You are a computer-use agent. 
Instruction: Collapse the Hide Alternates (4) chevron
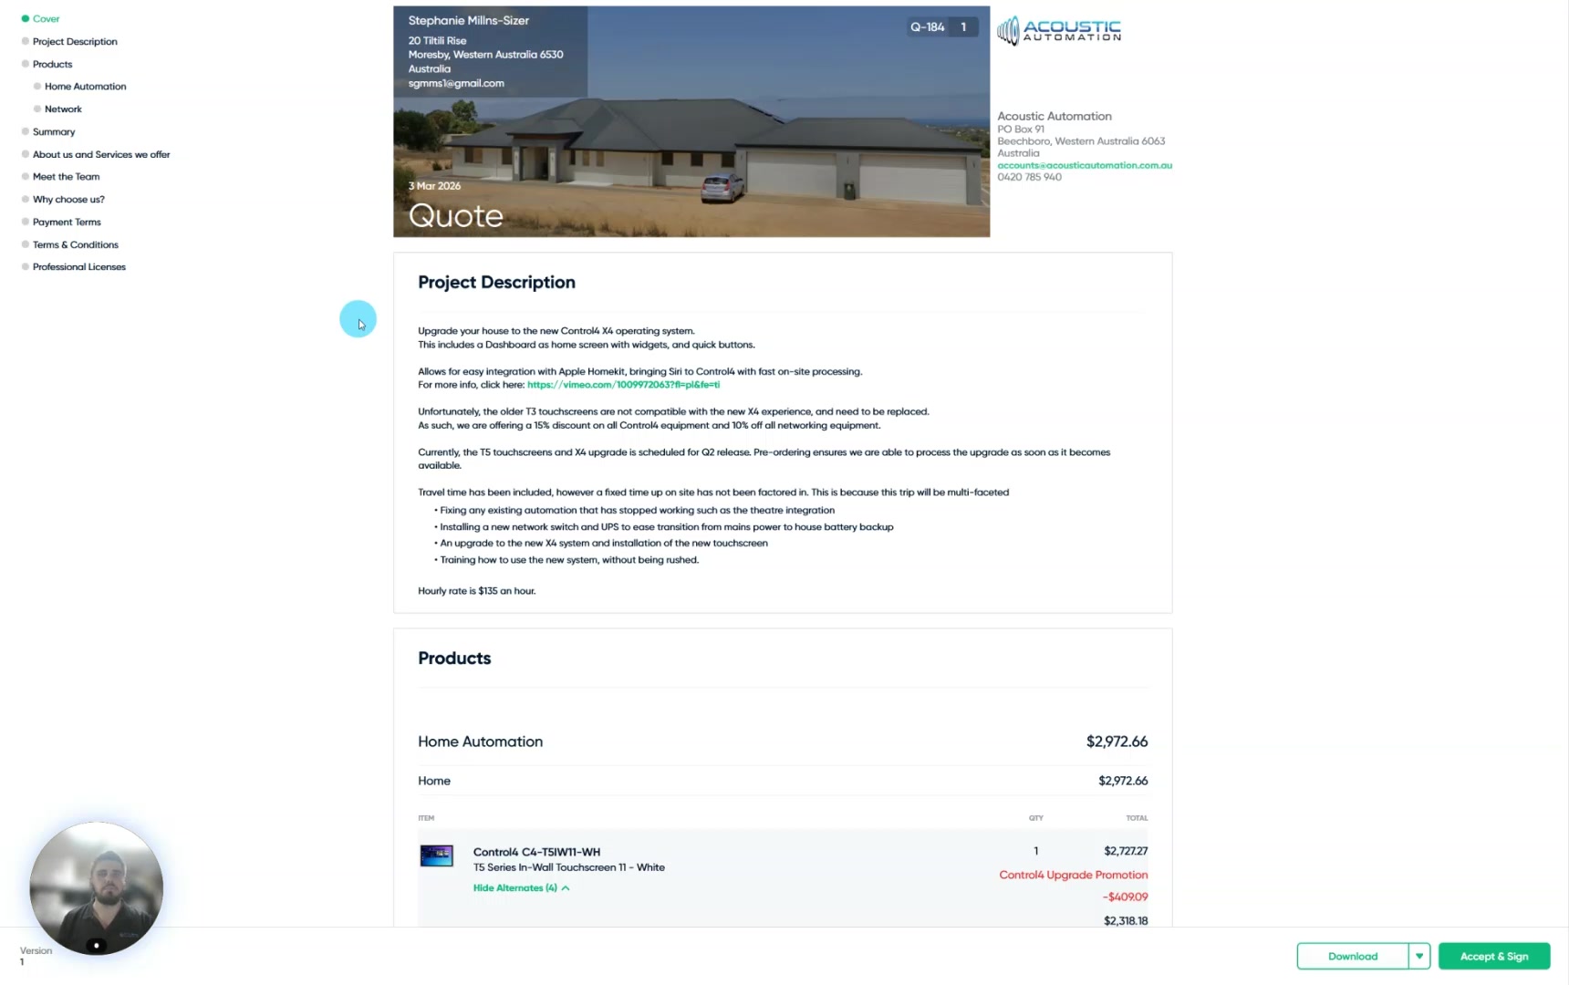pyautogui.click(x=566, y=888)
